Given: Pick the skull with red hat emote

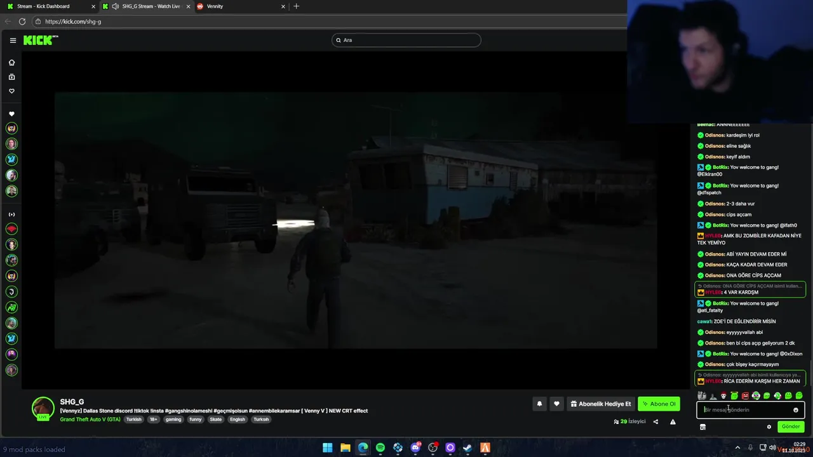Looking at the screenshot, I should coord(723,395).
